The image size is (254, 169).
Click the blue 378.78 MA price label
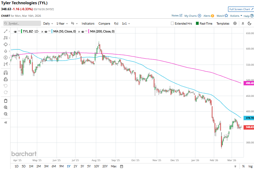pyautogui.click(x=249, y=118)
